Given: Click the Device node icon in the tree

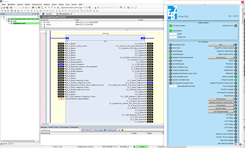Looking at the screenshot, I should pyautogui.click(x=9, y=19).
